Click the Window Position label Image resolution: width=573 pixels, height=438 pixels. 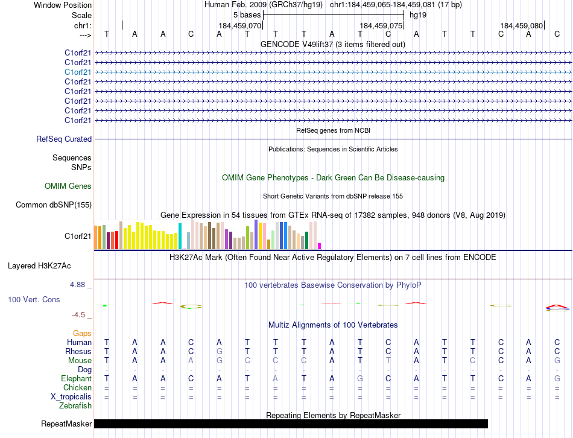coord(63,5)
